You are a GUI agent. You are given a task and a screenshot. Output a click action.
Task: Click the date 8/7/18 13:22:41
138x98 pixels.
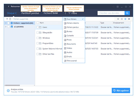coord(92,38)
